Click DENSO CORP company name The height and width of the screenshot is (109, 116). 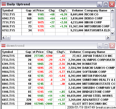click(x=93, y=18)
